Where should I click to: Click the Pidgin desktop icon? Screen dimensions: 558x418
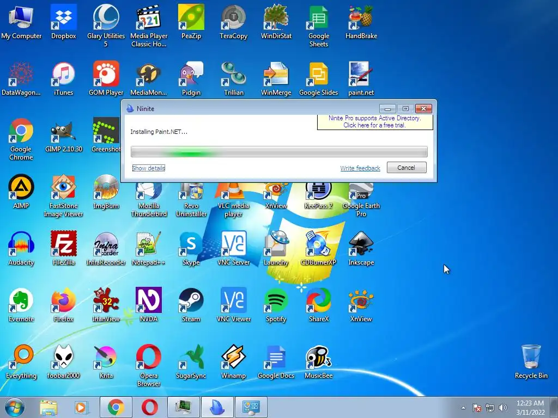191,78
